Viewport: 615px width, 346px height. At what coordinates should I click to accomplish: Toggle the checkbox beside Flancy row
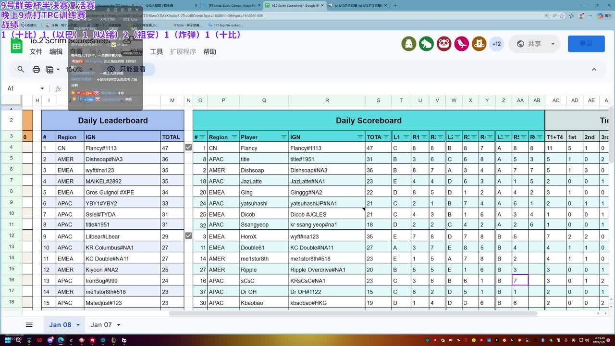(188, 148)
